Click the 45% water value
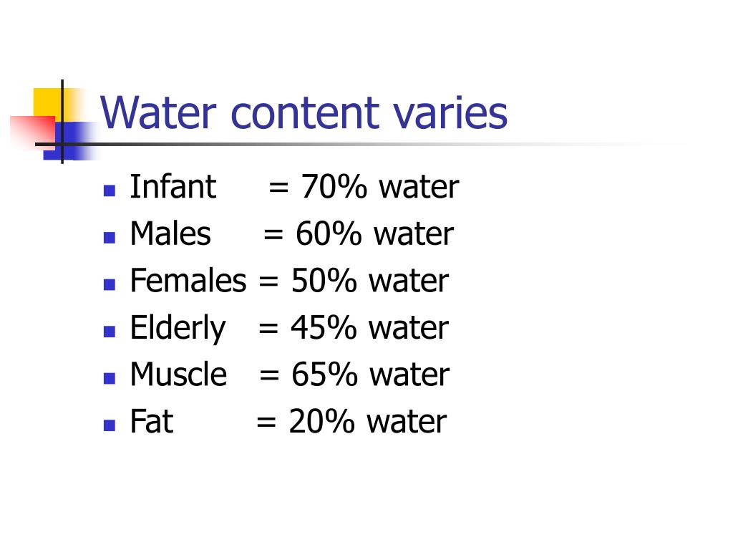The width and height of the screenshot is (733, 550). click(x=370, y=327)
